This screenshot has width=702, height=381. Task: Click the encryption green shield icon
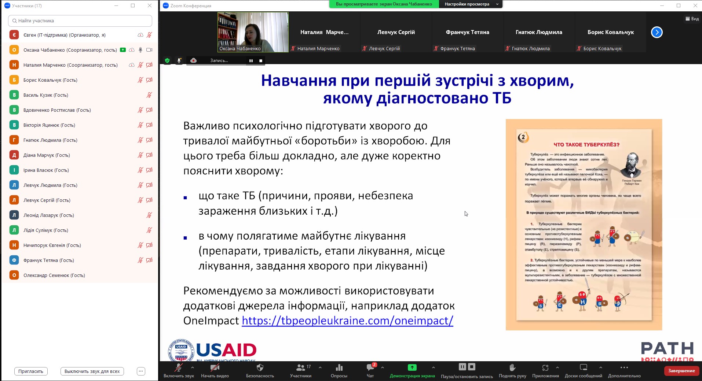[x=167, y=60]
